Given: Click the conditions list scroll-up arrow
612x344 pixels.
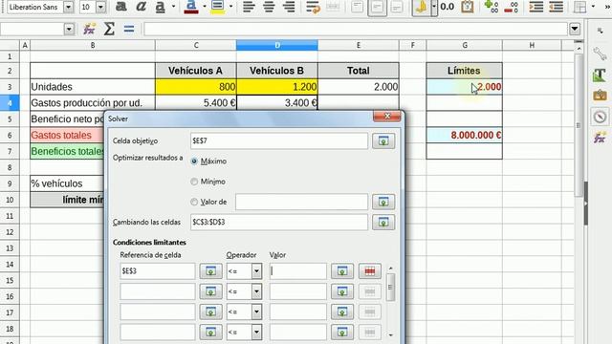Looking at the screenshot, I should pos(390,269).
